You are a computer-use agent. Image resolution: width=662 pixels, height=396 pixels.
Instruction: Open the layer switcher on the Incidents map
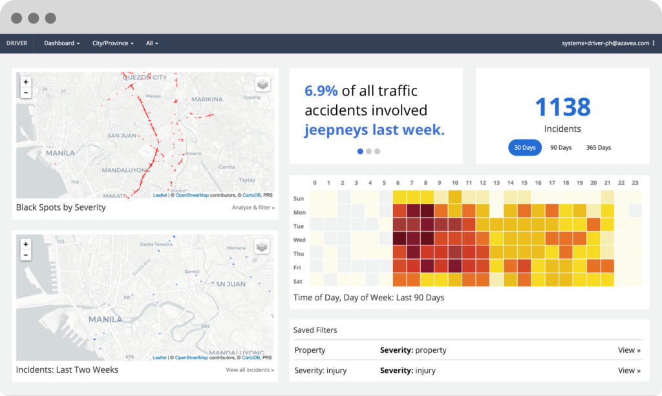click(261, 246)
